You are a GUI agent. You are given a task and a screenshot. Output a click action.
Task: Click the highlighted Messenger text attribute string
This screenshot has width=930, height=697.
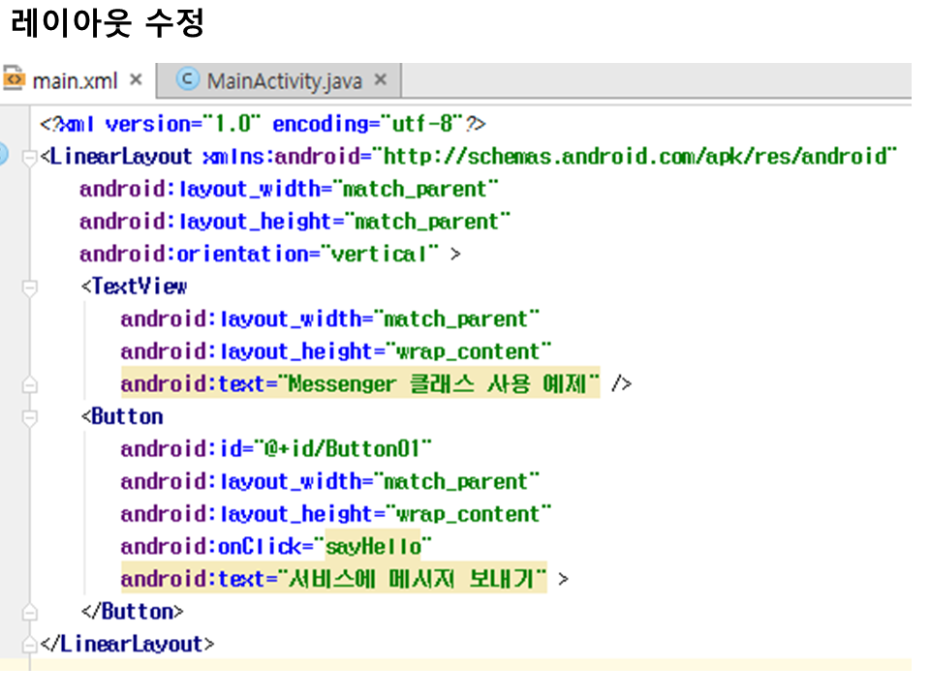click(441, 384)
